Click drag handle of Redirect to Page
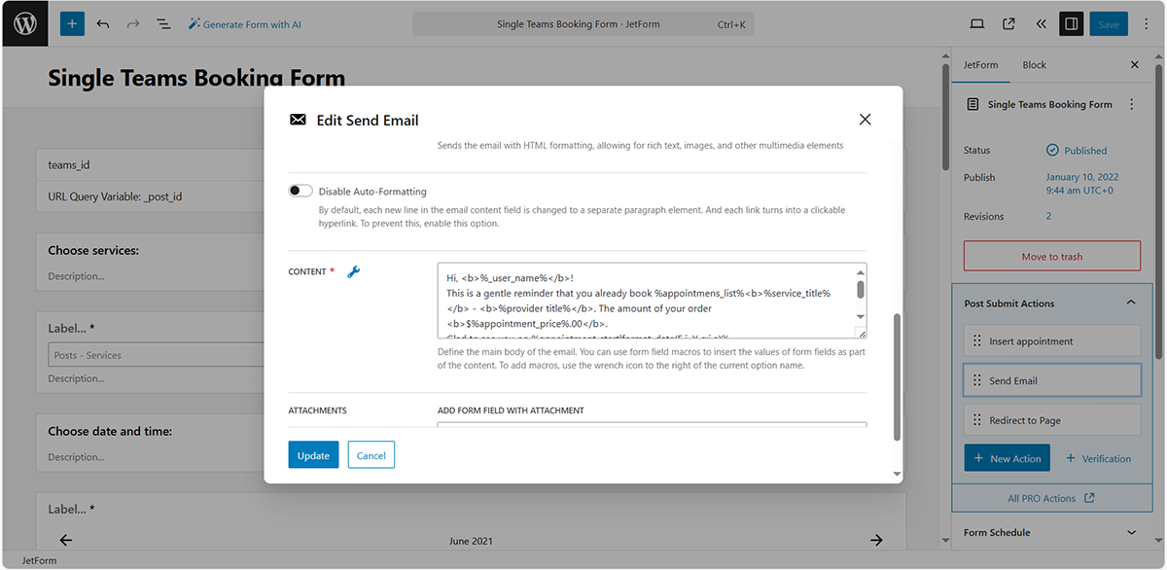 [x=977, y=420]
